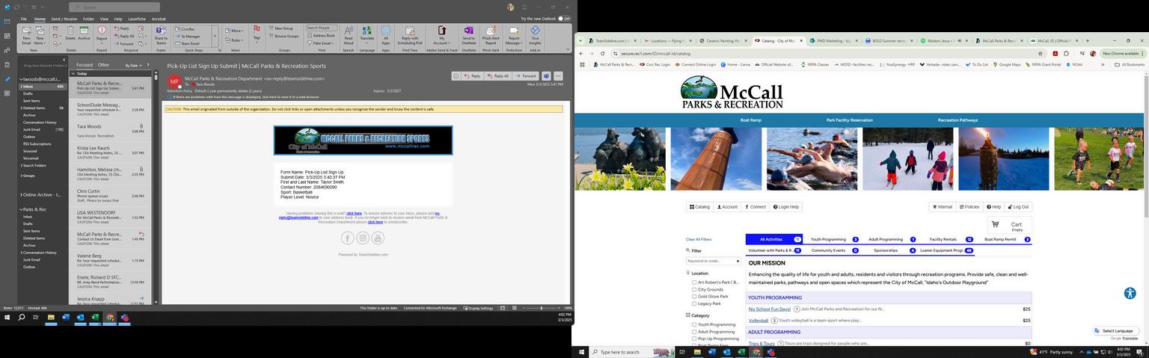Click Reply with Scheduling Poll button
Viewport: 1149px width, 358px height.
410,35
